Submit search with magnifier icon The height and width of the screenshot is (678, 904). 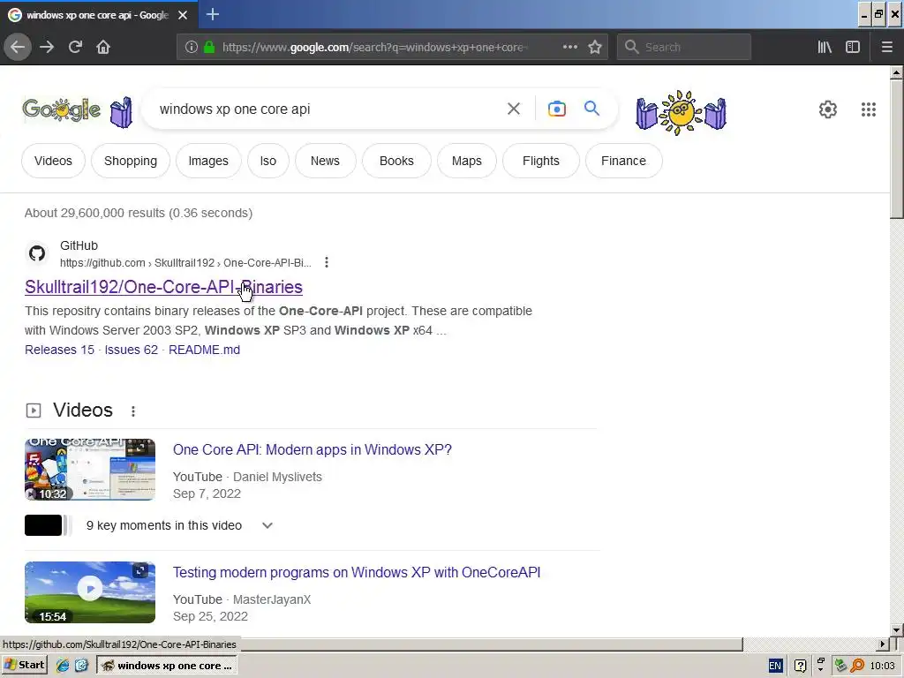tap(591, 108)
